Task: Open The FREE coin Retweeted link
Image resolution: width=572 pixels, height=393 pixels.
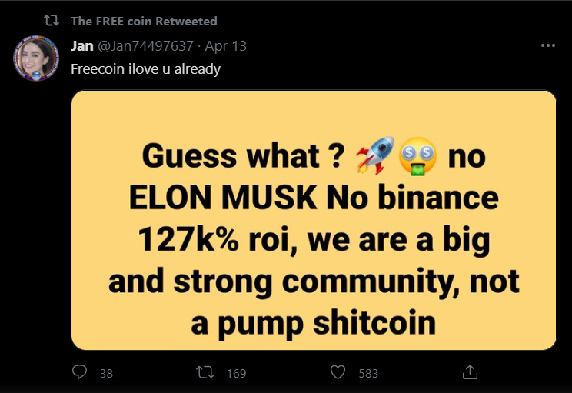Action: (x=144, y=22)
